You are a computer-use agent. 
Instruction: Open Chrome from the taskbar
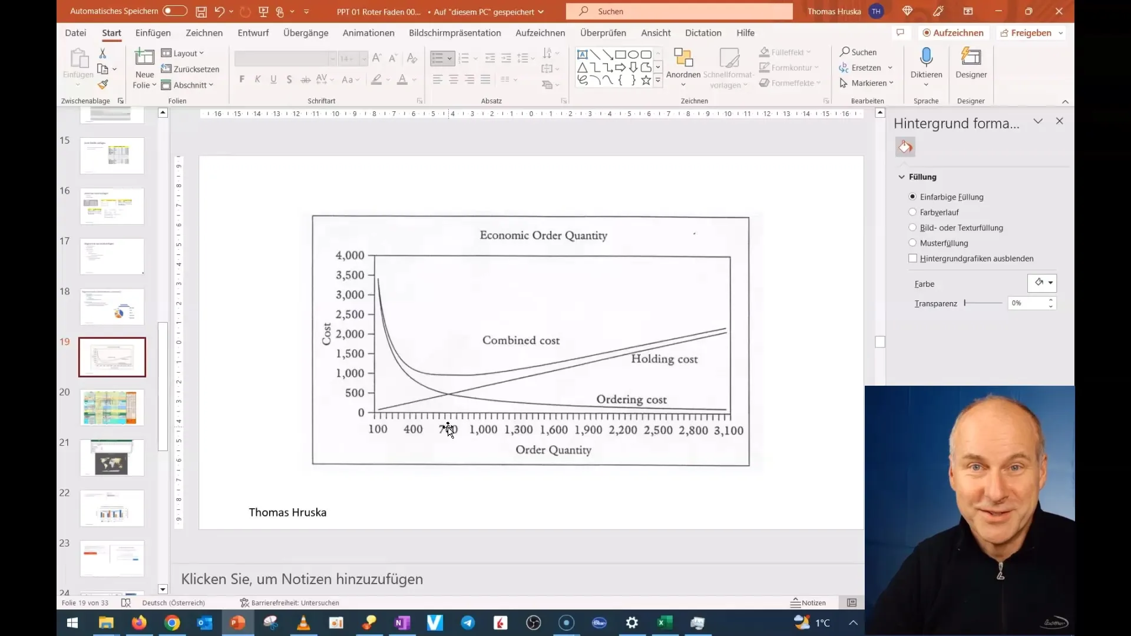[172, 622]
